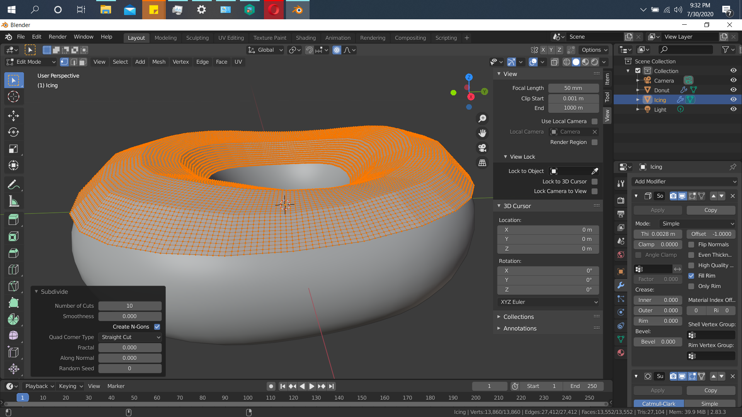Select the Poly Build tool
This screenshot has height=417, width=742.
coord(14,303)
